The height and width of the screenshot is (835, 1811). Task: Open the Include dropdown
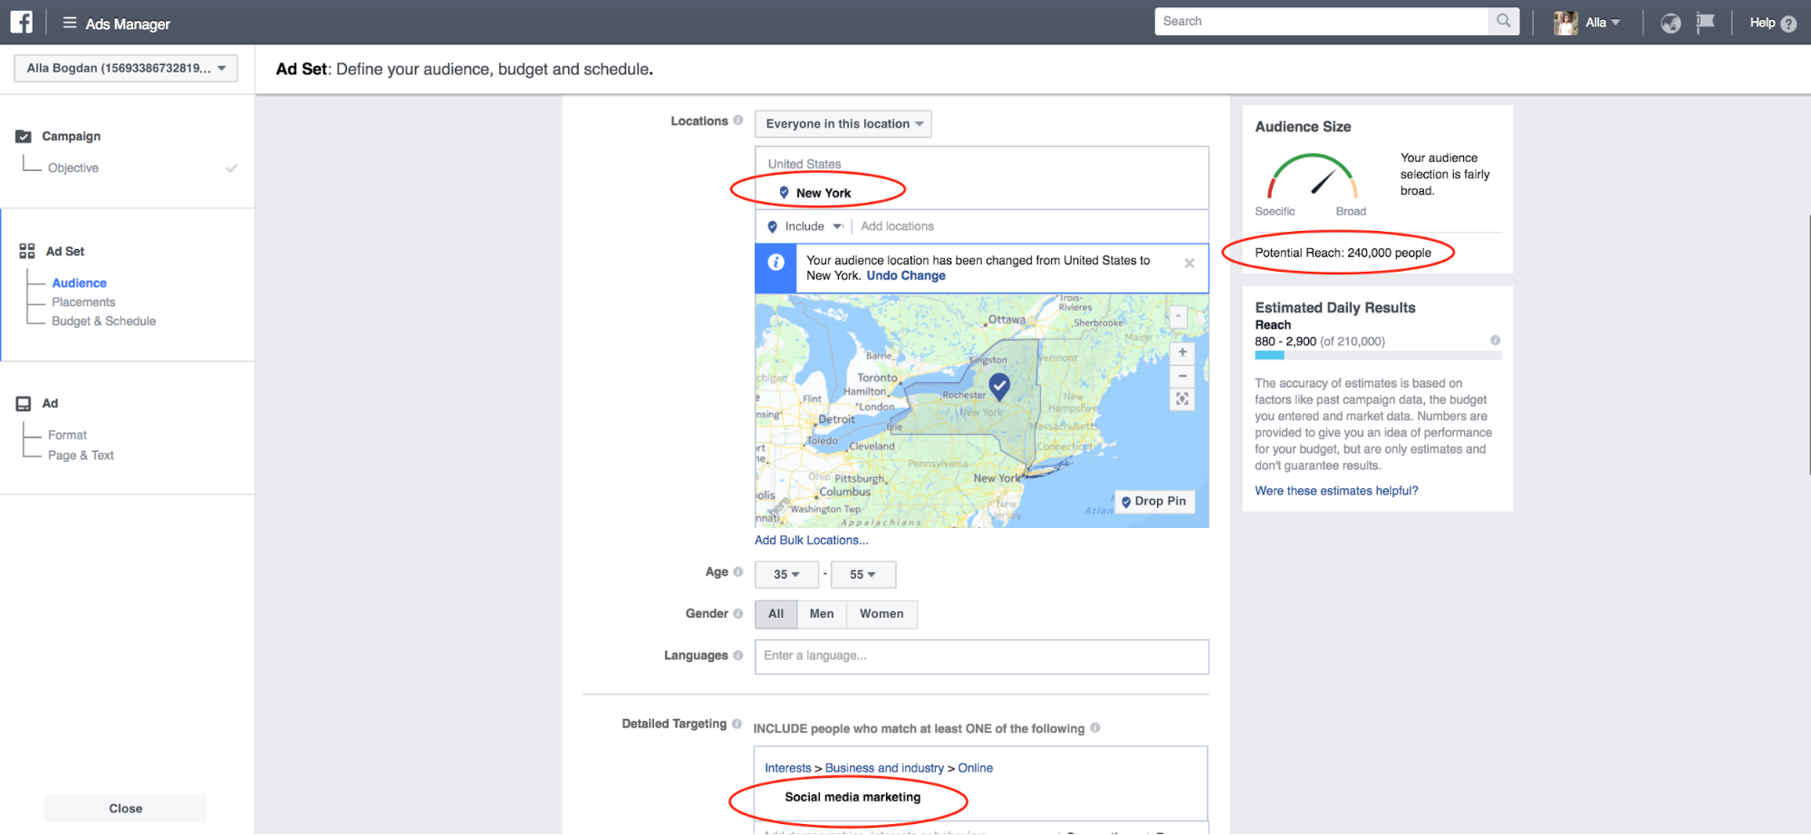click(805, 226)
